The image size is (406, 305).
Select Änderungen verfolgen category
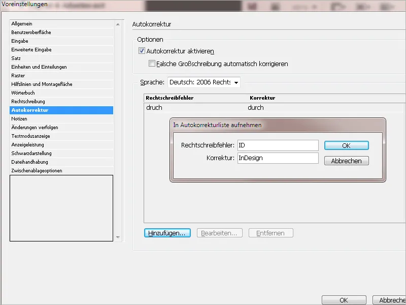pos(61,128)
